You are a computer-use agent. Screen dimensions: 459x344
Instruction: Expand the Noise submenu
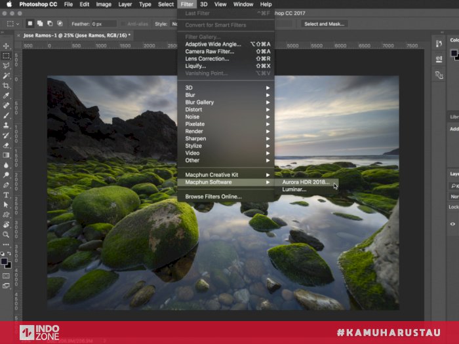226,117
